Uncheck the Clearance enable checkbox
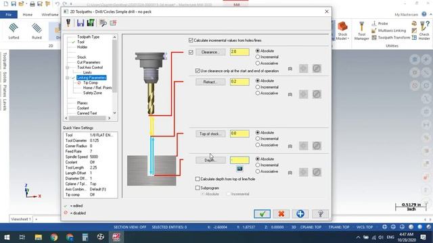This screenshot has height=243, width=433. (x=191, y=52)
